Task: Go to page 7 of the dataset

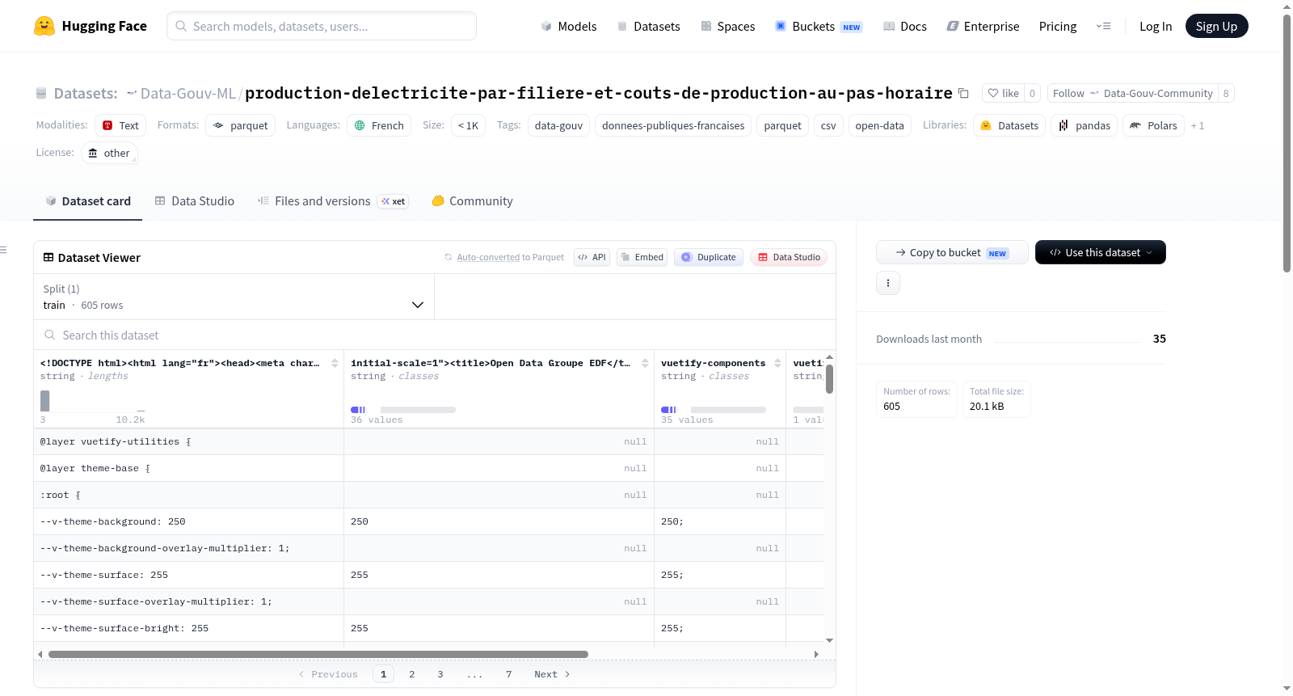Action: coord(509,674)
